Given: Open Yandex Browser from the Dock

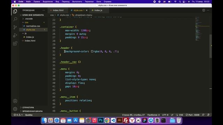Looking at the screenshot, I should click(132, 120).
